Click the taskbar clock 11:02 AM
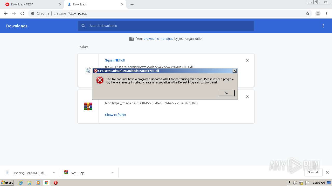Viewport: 332px width, 186px height. point(319,183)
